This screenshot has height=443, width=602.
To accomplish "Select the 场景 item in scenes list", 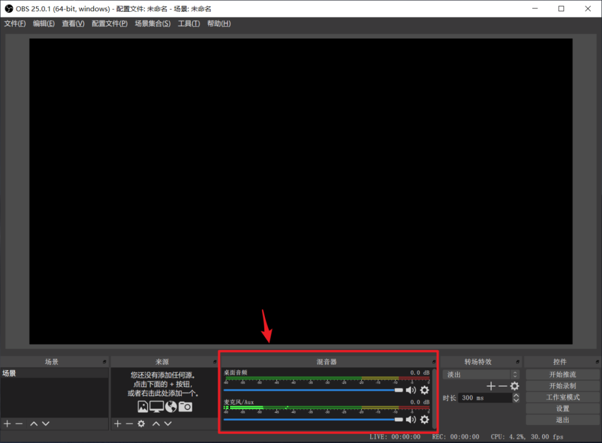I will coord(54,373).
